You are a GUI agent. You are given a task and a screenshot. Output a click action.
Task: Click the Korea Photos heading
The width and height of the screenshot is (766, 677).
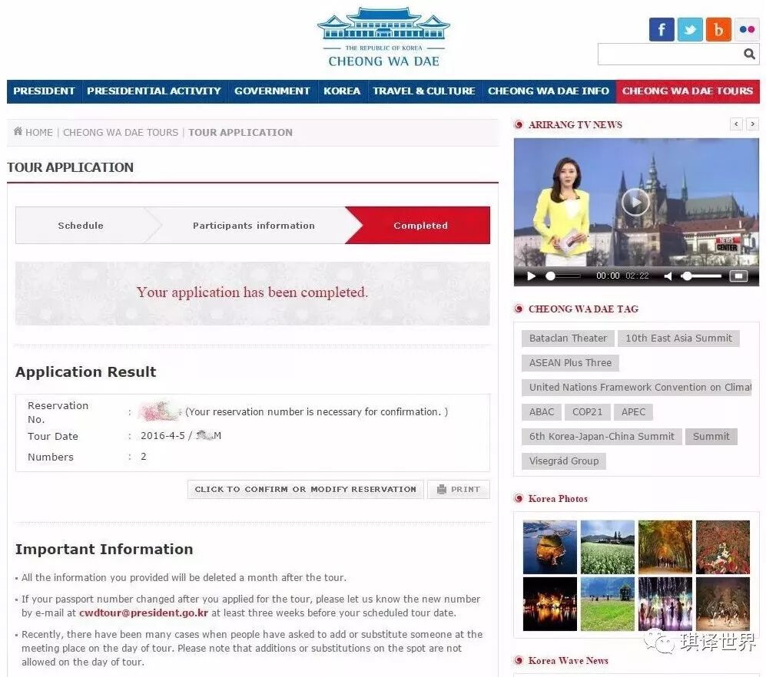[558, 499]
